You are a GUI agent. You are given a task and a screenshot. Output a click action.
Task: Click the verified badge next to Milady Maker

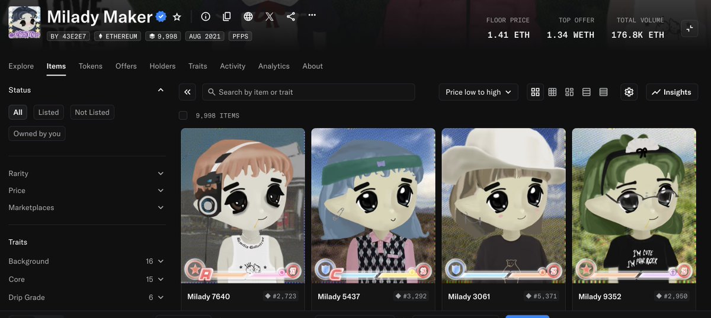click(x=161, y=17)
